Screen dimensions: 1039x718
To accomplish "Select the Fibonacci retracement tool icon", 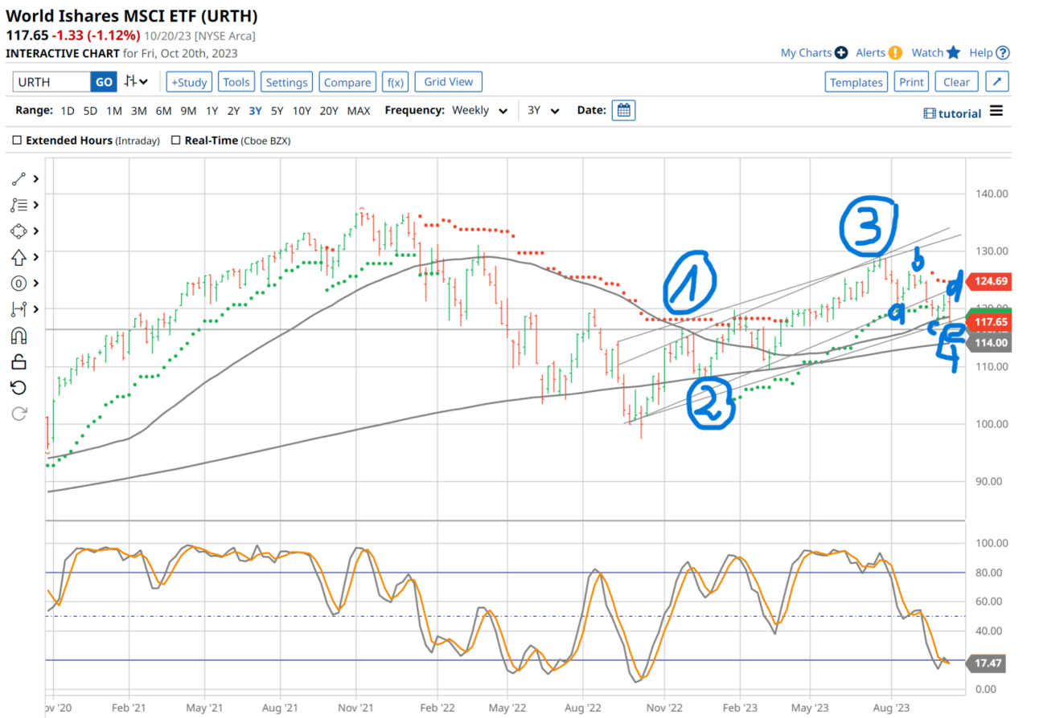I will tap(19, 205).
